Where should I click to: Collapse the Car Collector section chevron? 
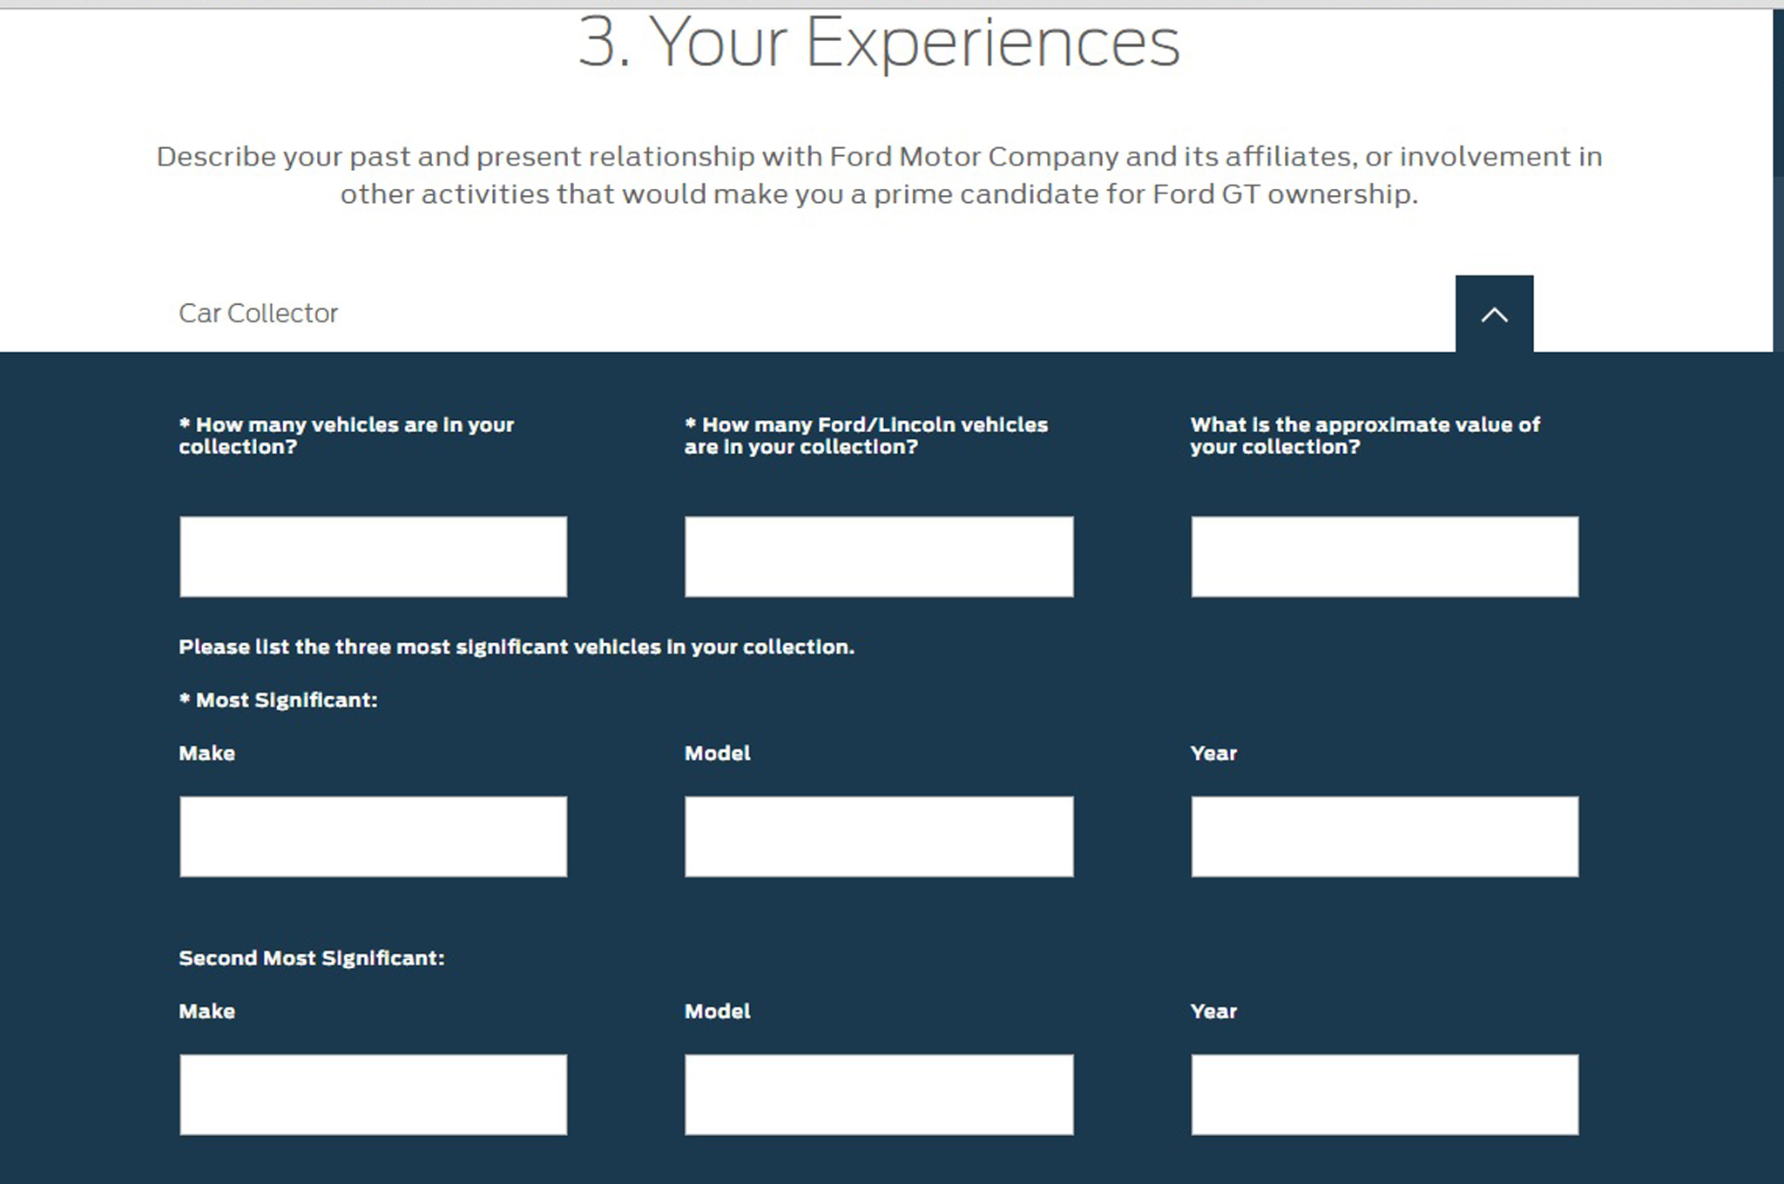pos(1494,315)
